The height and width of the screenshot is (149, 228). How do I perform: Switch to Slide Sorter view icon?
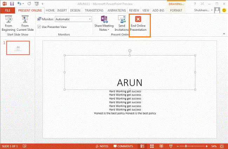tap(152, 146)
